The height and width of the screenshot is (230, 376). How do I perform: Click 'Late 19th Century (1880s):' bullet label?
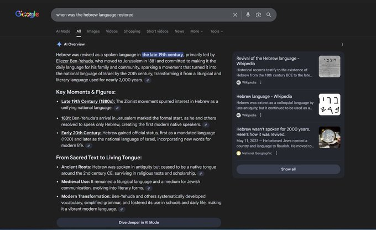tap(88, 101)
